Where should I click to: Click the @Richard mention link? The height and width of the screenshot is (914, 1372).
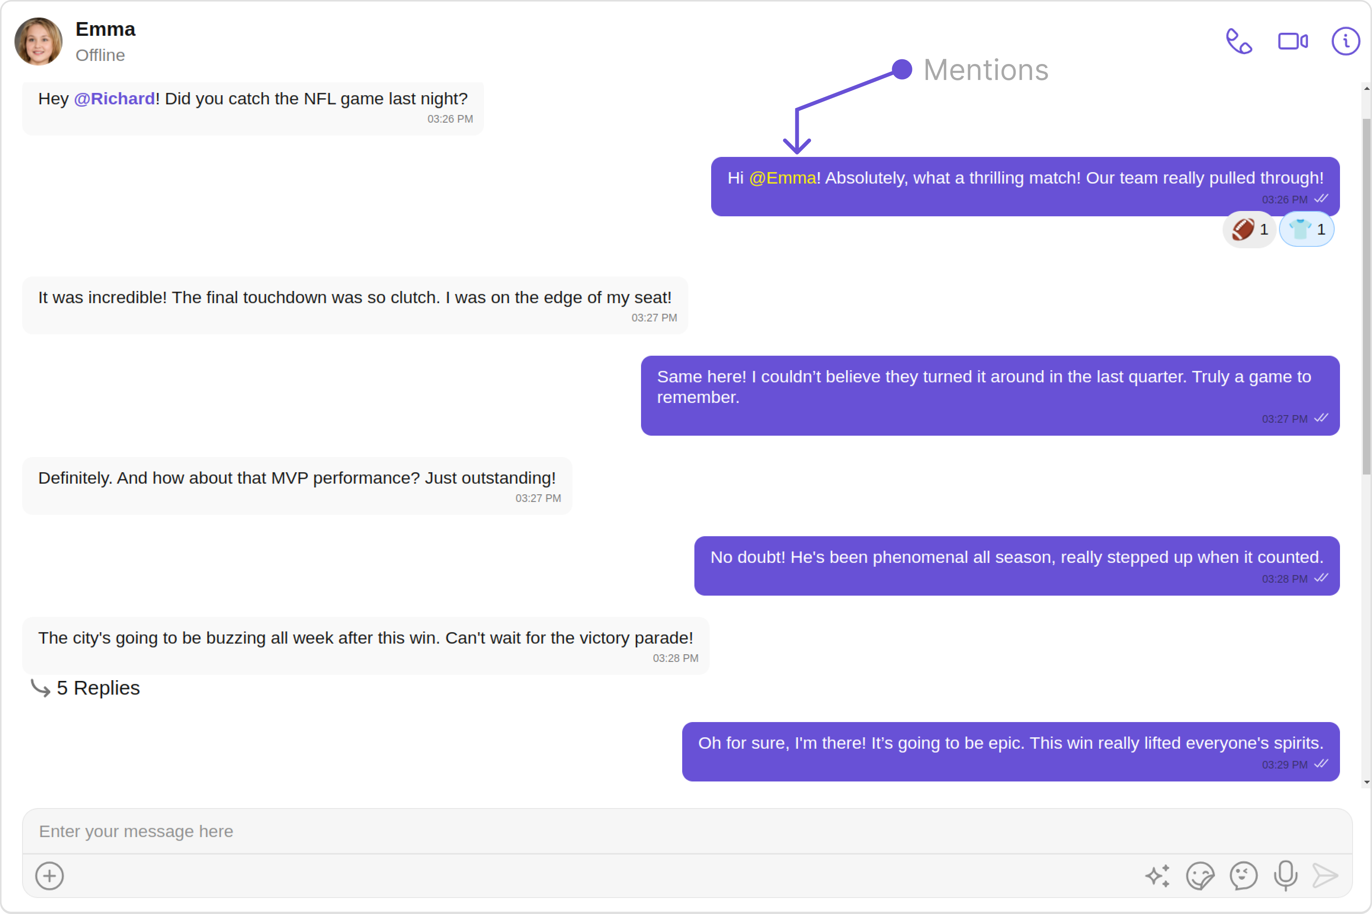tap(114, 99)
